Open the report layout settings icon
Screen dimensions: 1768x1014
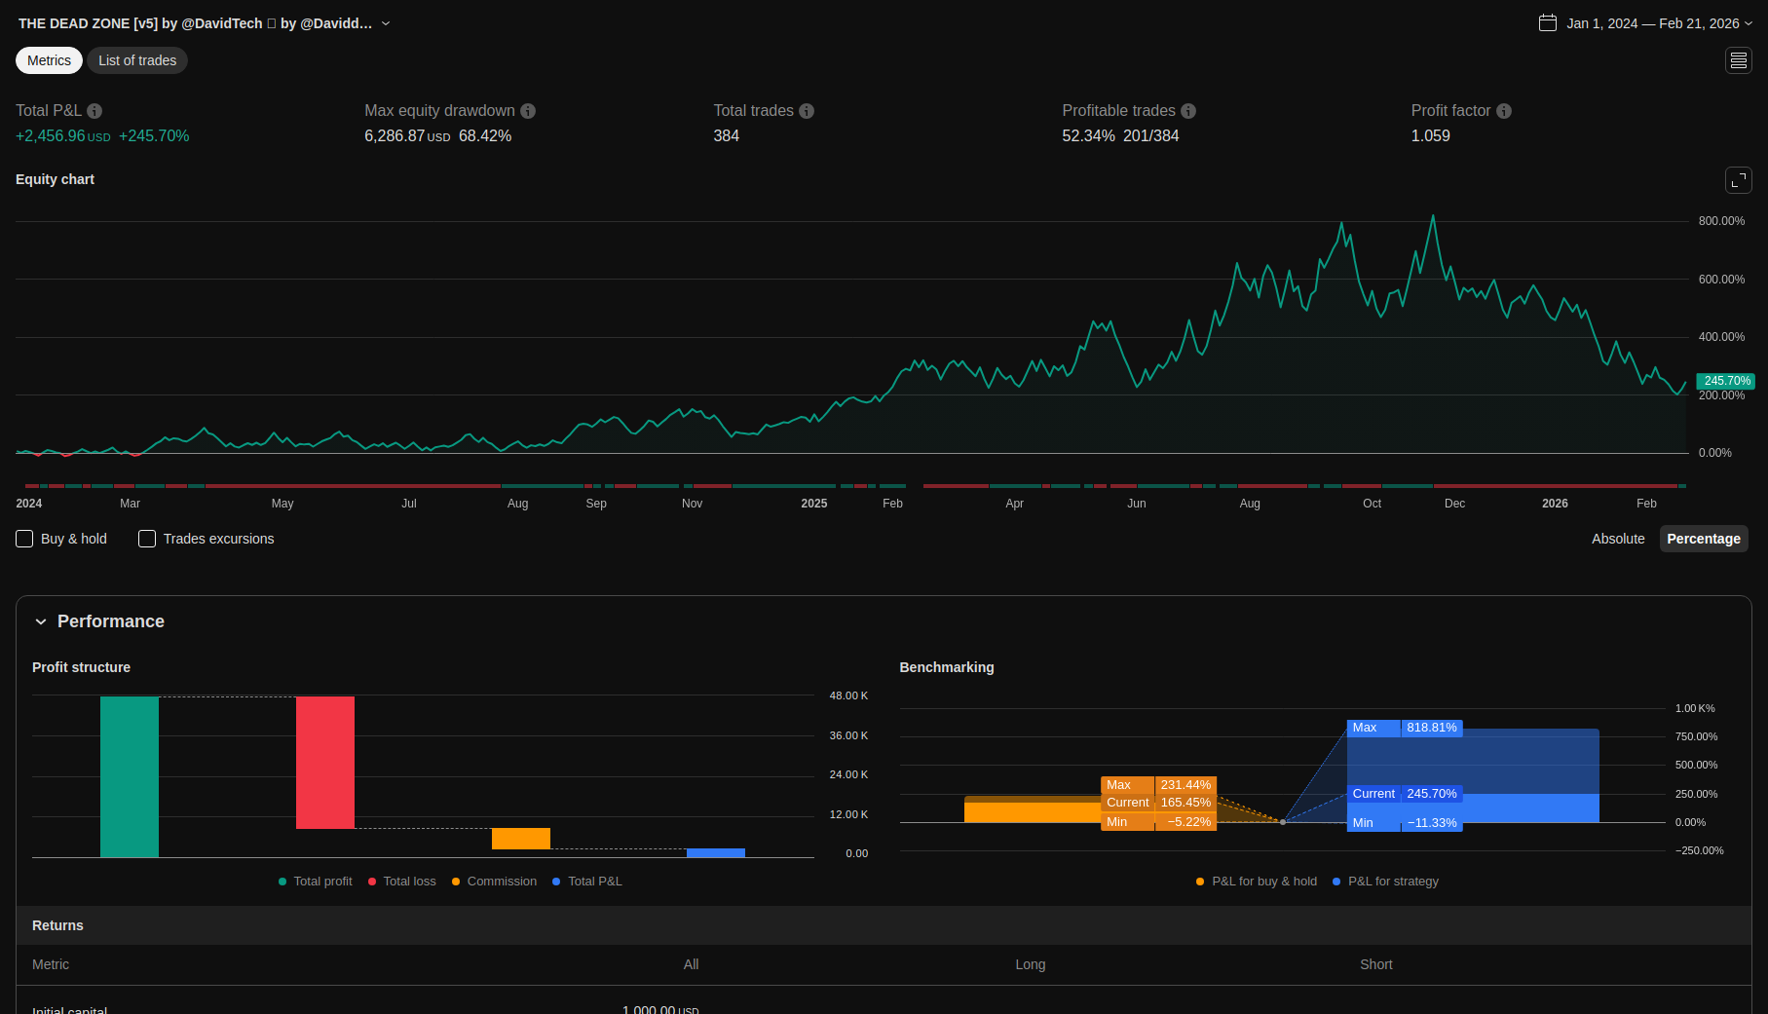coord(1738,60)
